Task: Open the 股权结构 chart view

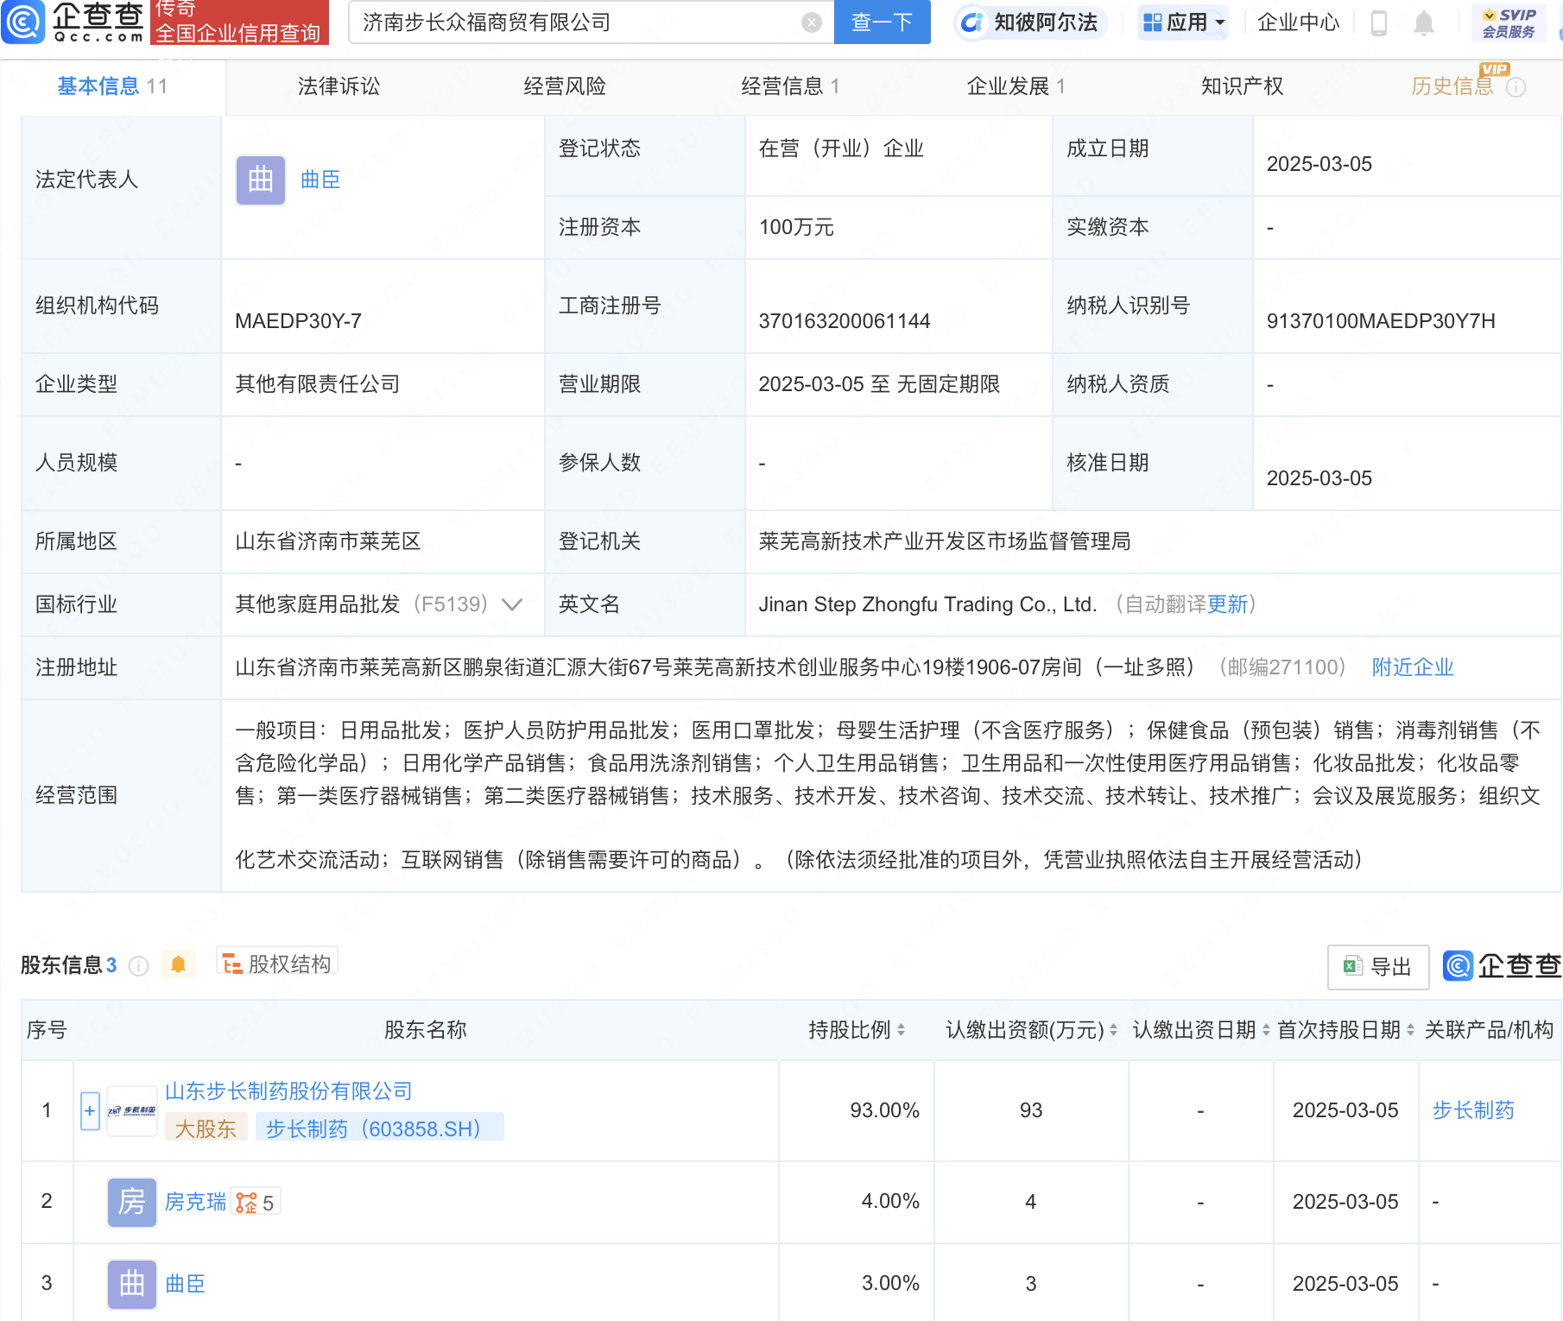Action: pos(276,964)
